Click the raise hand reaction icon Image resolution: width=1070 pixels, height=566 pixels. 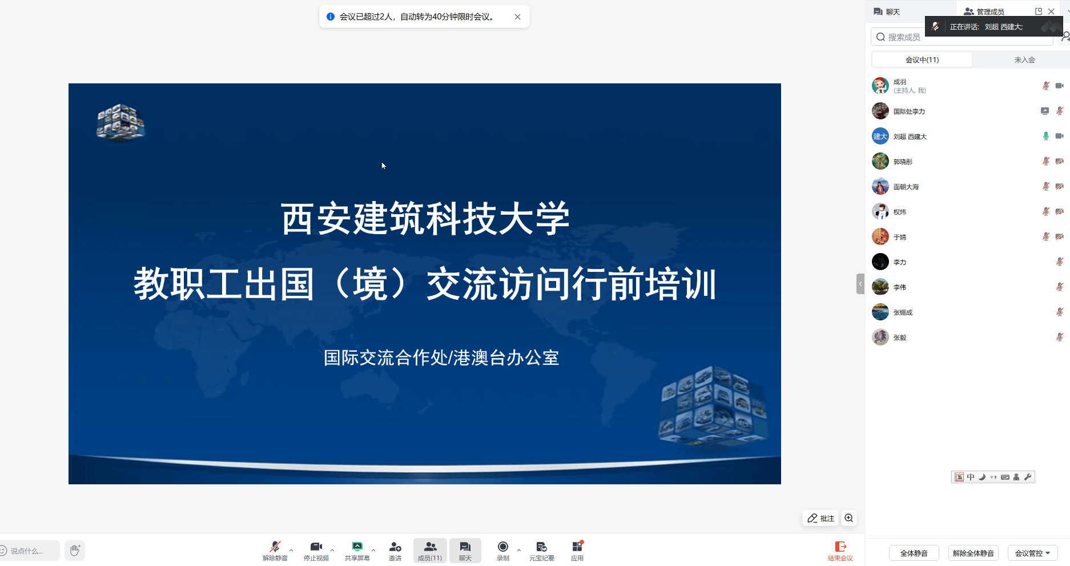(x=75, y=551)
